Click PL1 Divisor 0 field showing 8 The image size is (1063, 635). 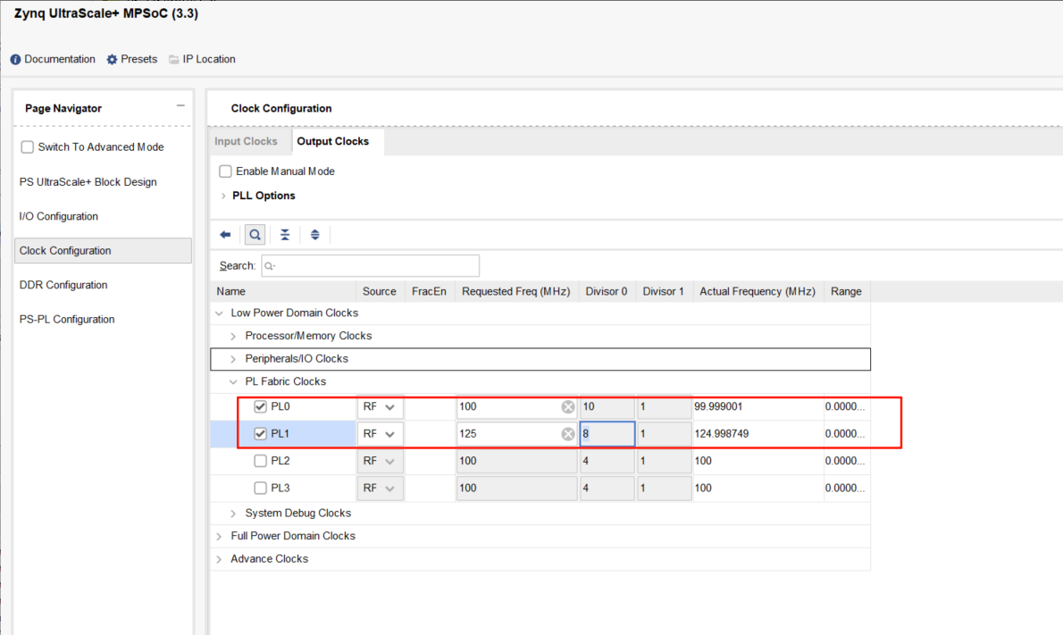click(x=607, y=434)
